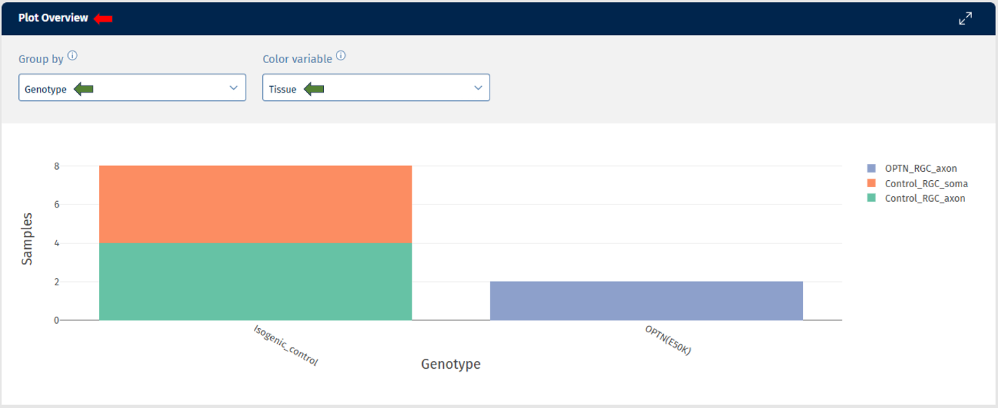Viewport: 998px width, 408px height.
Task: Click the red arrow next to Plot Overview
Action: (103, 19)
